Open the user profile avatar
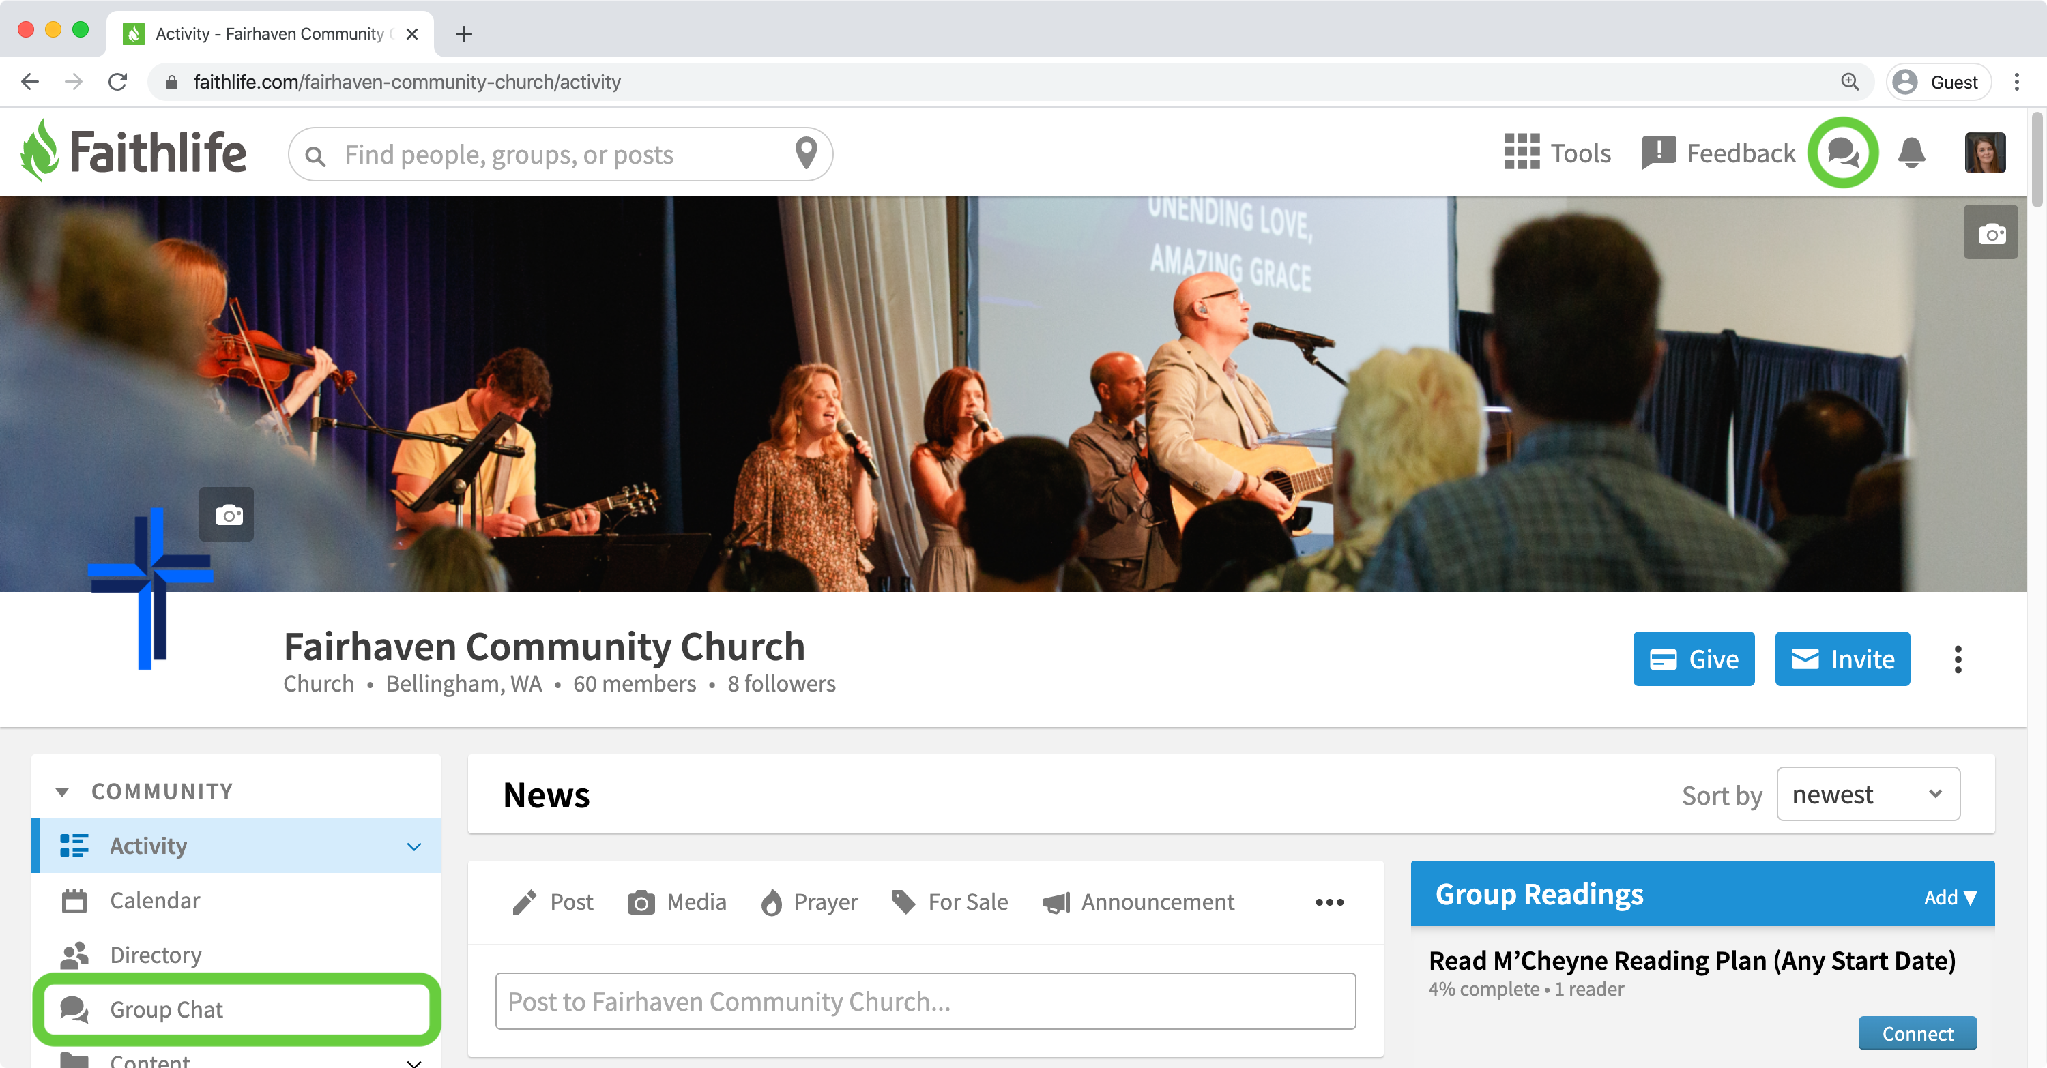Image resolution: width=2047 pixels, height=1068 pixels. click(x=1984, y=153)
